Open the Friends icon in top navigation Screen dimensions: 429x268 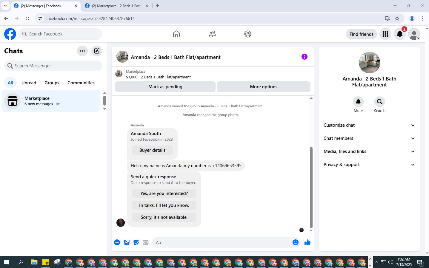pos(212,34)
